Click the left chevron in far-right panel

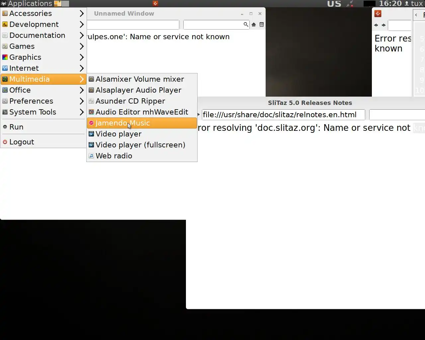point(416,15)
